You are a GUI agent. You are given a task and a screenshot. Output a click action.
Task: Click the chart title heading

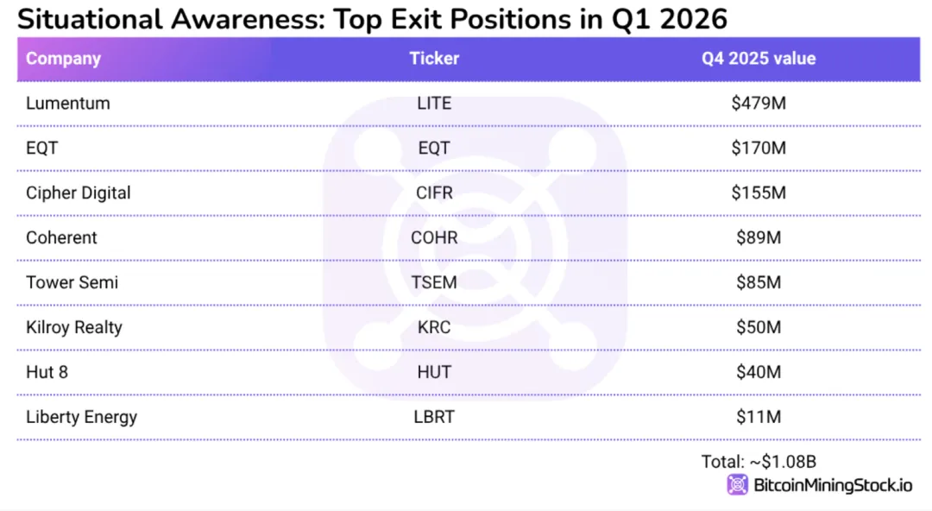(x=372, y=19)
